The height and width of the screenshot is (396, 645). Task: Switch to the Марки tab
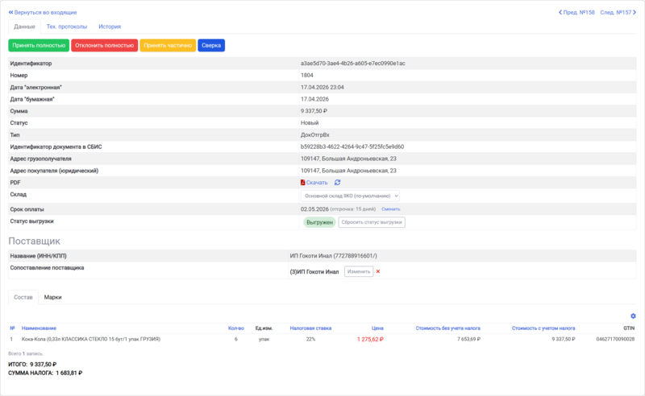click(x=52, y=297)
